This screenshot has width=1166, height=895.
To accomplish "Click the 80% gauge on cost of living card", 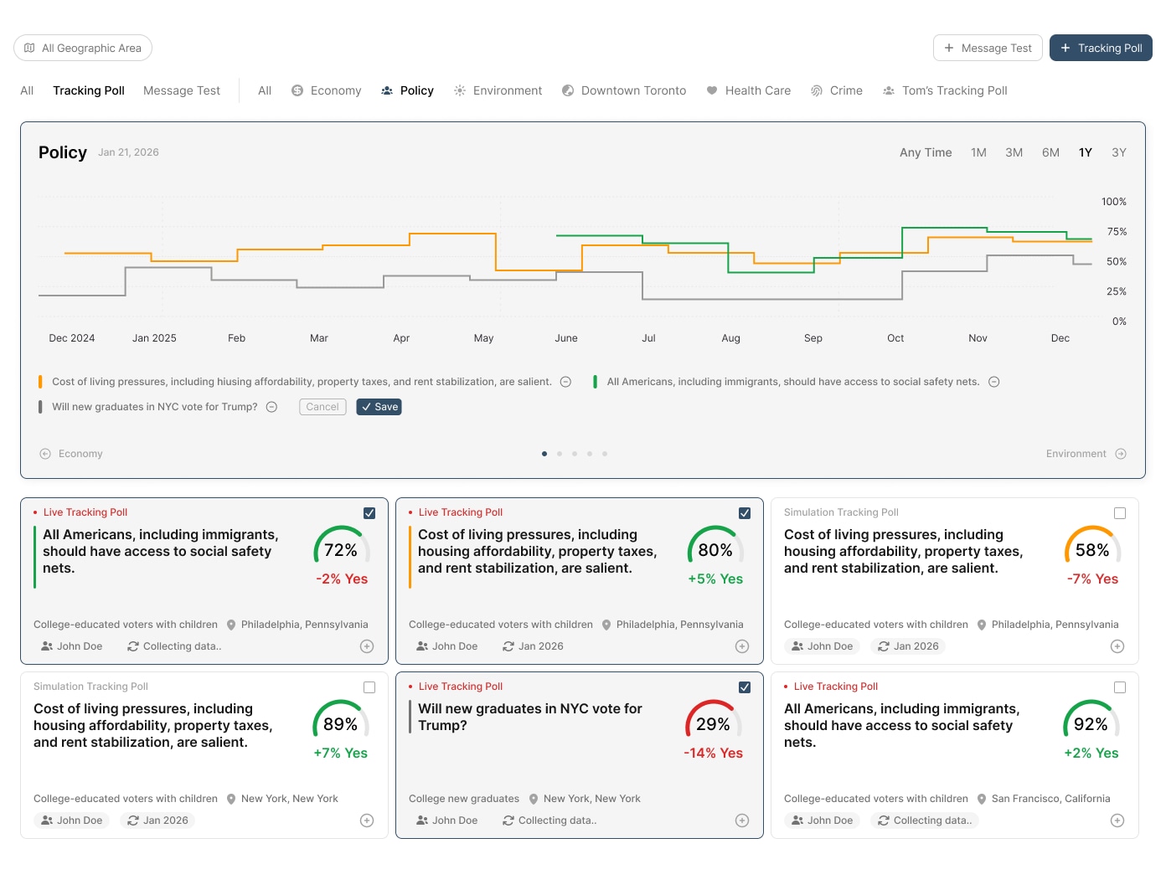I will (x=715, y=545).
